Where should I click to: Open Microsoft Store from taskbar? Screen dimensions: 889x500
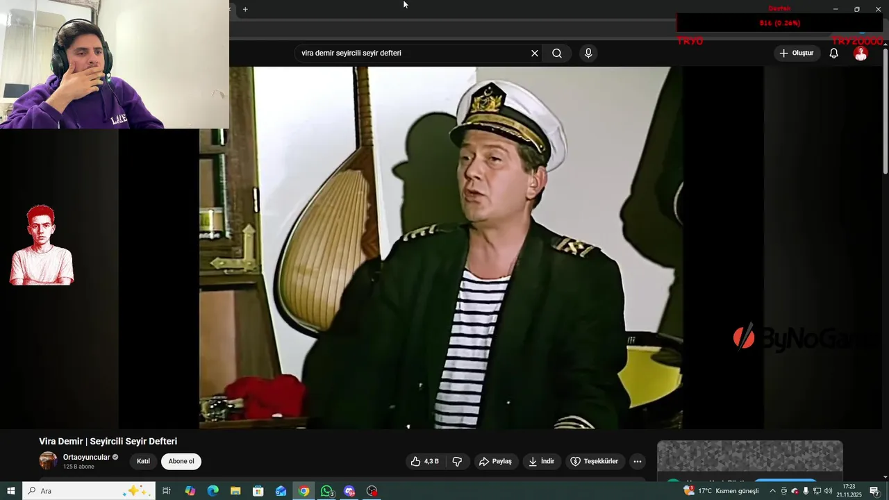coord(258,491)
